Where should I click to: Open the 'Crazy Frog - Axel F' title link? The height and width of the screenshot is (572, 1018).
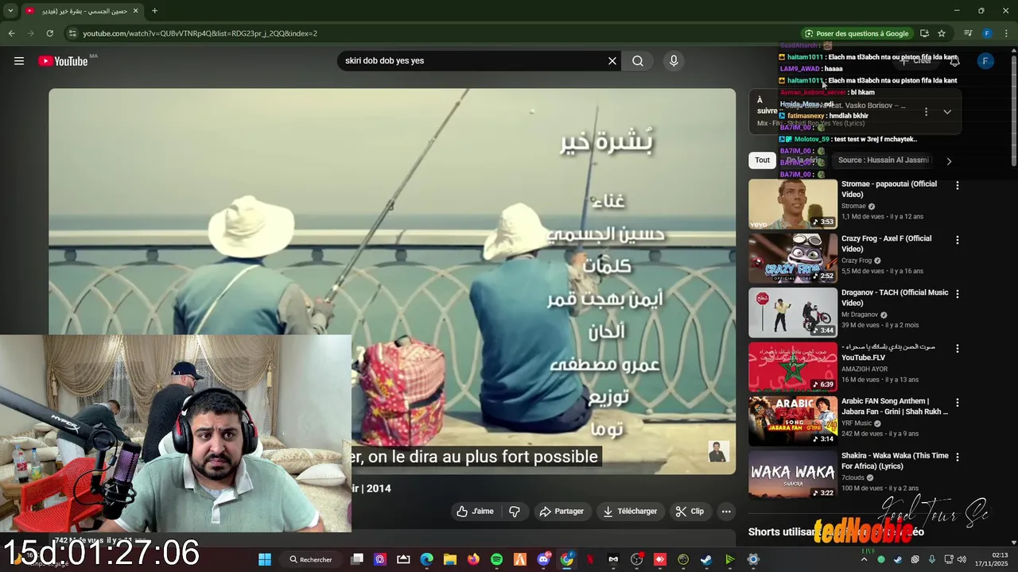point(886,243)
